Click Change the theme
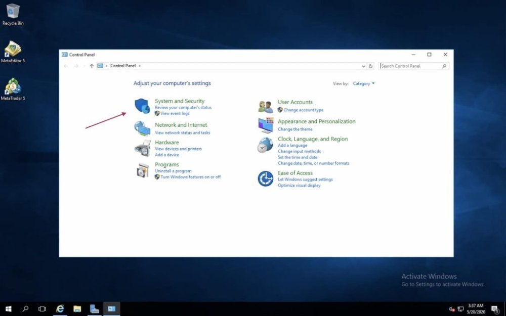This screenshot has width=506, height=316. [x=295, y=129]
